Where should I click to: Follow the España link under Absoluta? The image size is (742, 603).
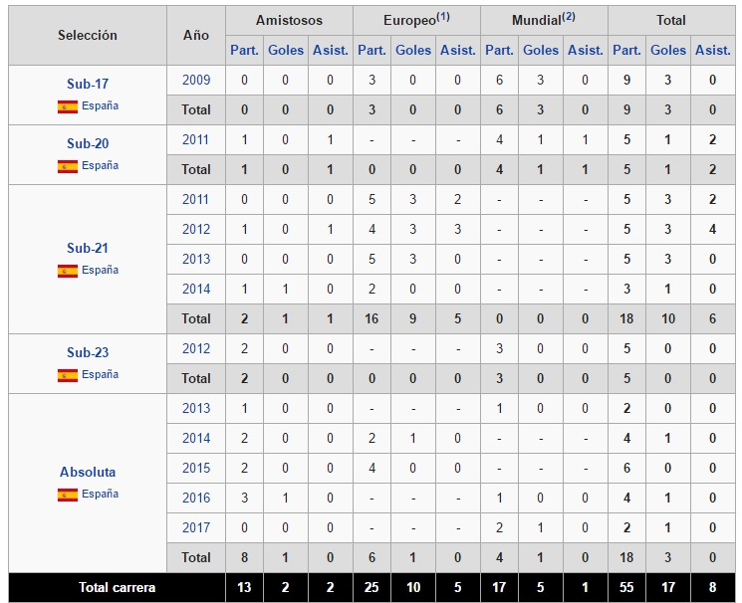click(x=100, y=495)
